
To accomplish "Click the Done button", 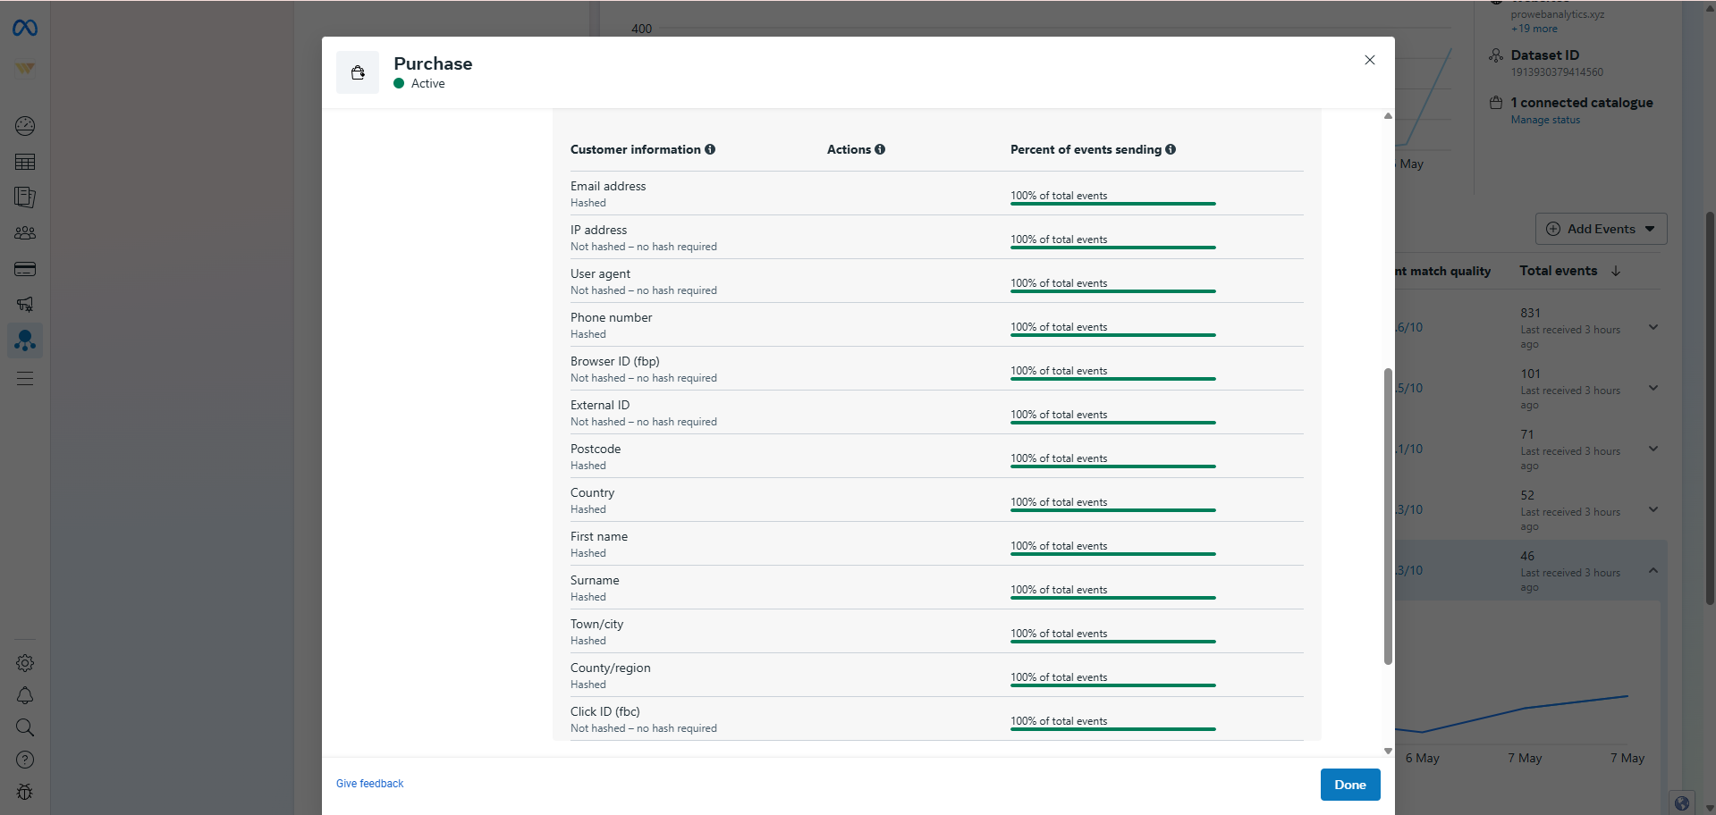I will pyautogui.click(x=1349, y=785).
